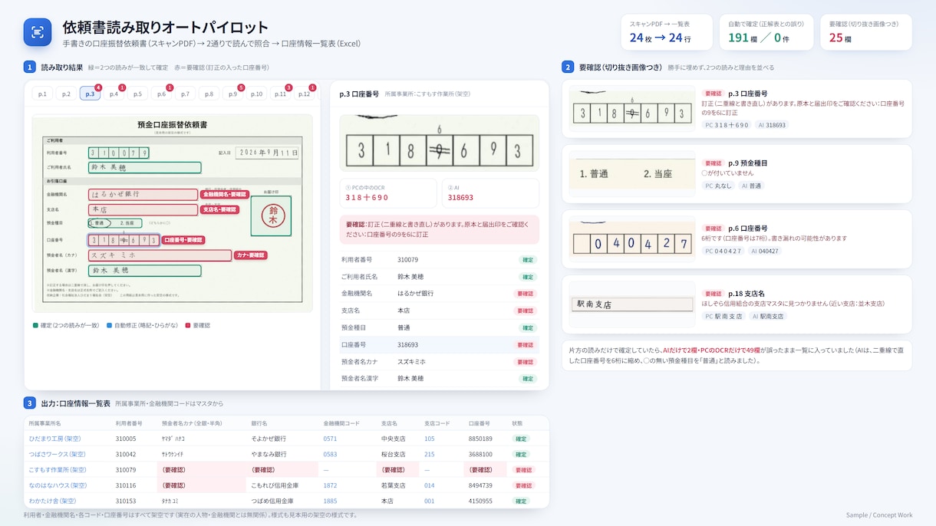Go to page tab p.6
Image resolution: width=936 pixels, height=526 pixels.
pyautogui.click(x=161, y=94)
